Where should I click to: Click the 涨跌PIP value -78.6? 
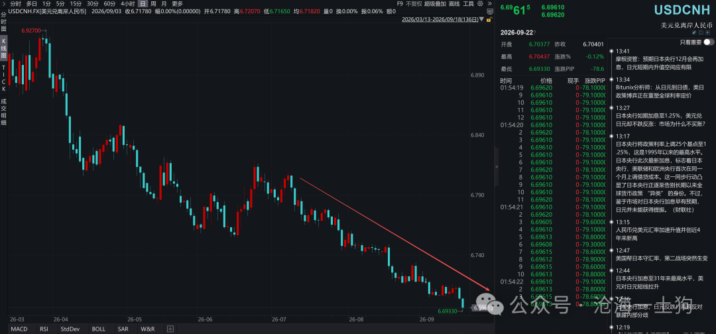tap(597, 69)
